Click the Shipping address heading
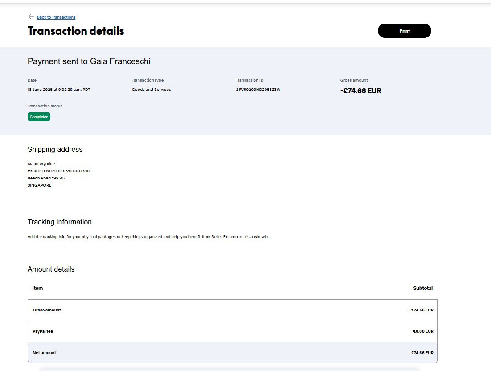The height and width of the screenshot is (371, 491). click(55, 150)
